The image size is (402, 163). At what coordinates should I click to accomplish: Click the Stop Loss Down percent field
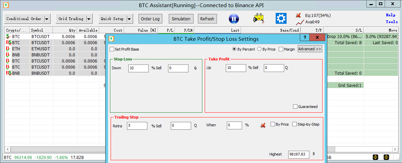139,68
